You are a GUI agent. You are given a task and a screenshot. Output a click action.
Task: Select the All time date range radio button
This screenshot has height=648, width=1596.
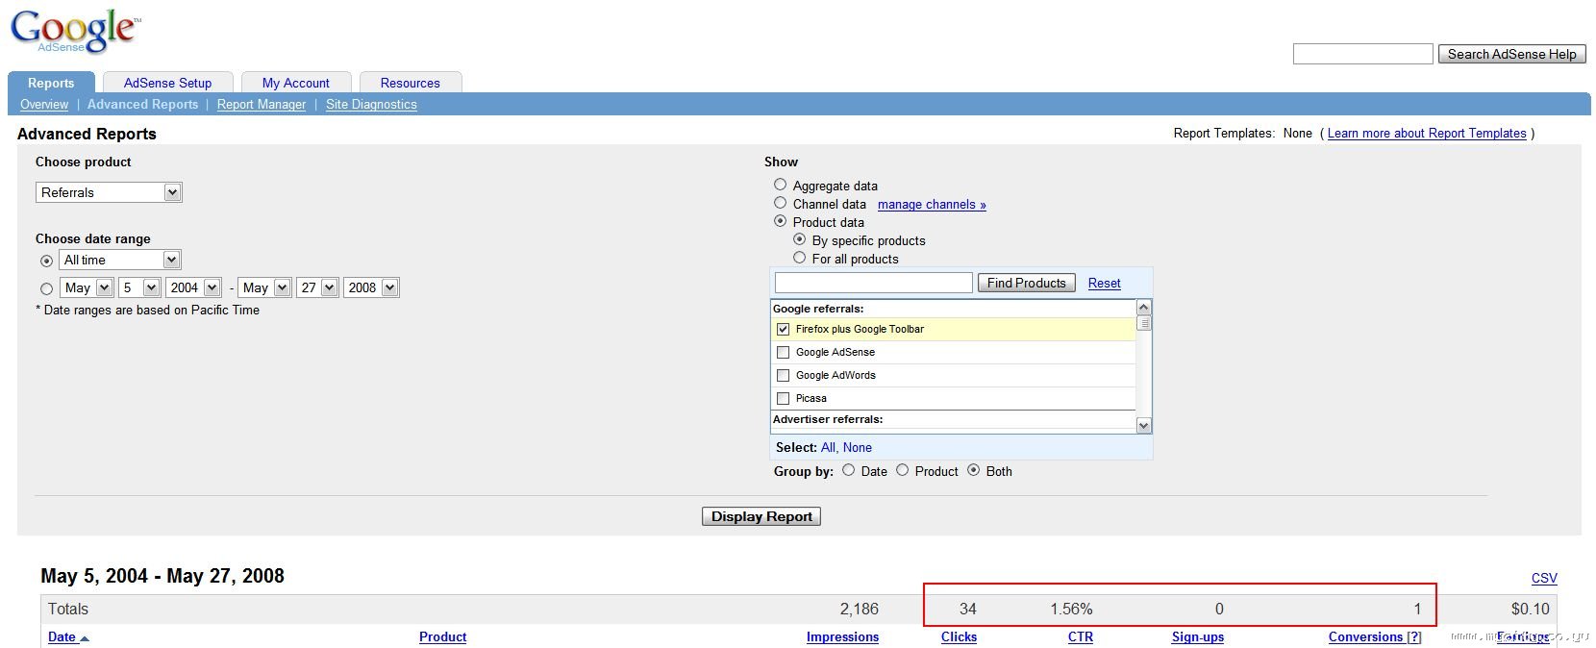46,261
